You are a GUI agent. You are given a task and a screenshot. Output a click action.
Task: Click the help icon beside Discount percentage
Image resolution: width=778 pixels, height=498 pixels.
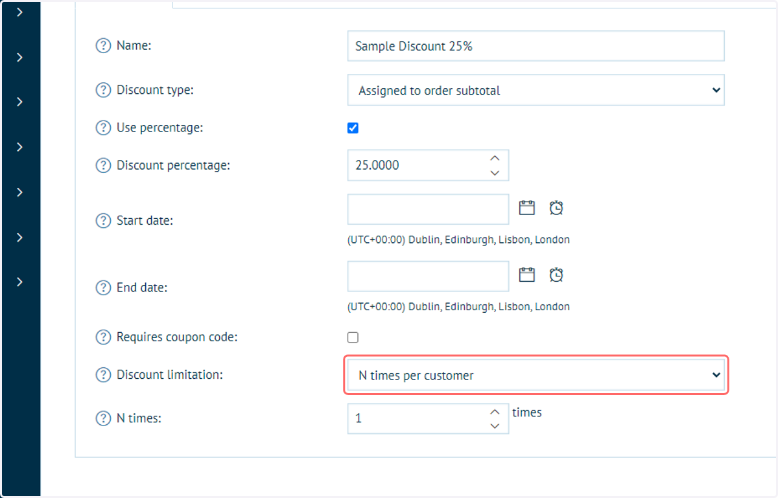point(103,165)
